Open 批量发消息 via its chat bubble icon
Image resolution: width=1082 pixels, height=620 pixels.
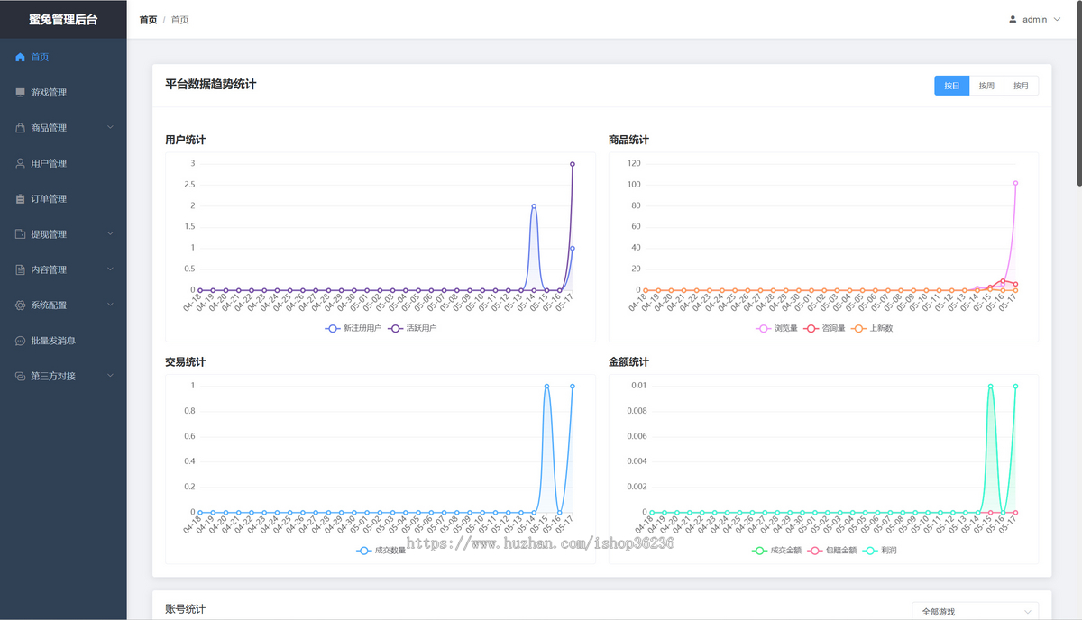[x=21, y=341]
